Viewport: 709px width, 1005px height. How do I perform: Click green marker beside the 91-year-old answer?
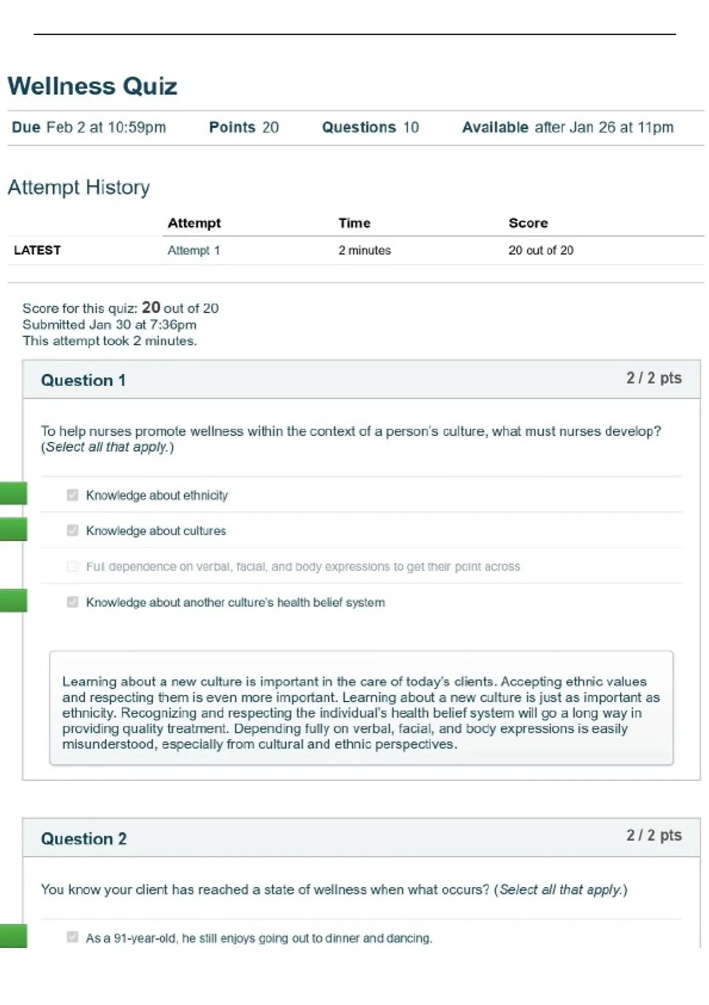(13, 936)
